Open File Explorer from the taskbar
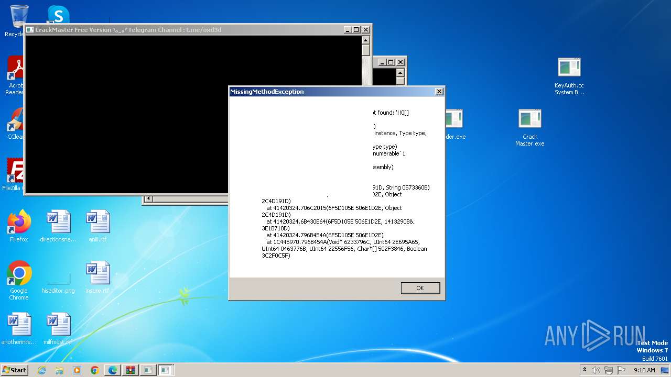The width and height of the screenshot is (671, 377). pos(59,370)
